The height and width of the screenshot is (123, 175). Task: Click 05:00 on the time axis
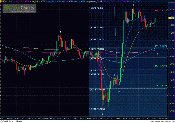tap(24, 119)
